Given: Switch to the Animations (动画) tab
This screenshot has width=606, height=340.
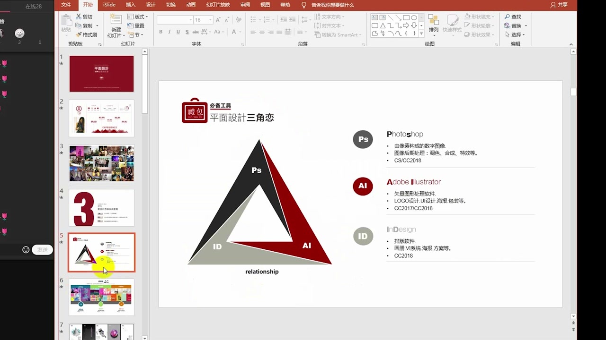Looking at the screenshot, I should 191,5.
